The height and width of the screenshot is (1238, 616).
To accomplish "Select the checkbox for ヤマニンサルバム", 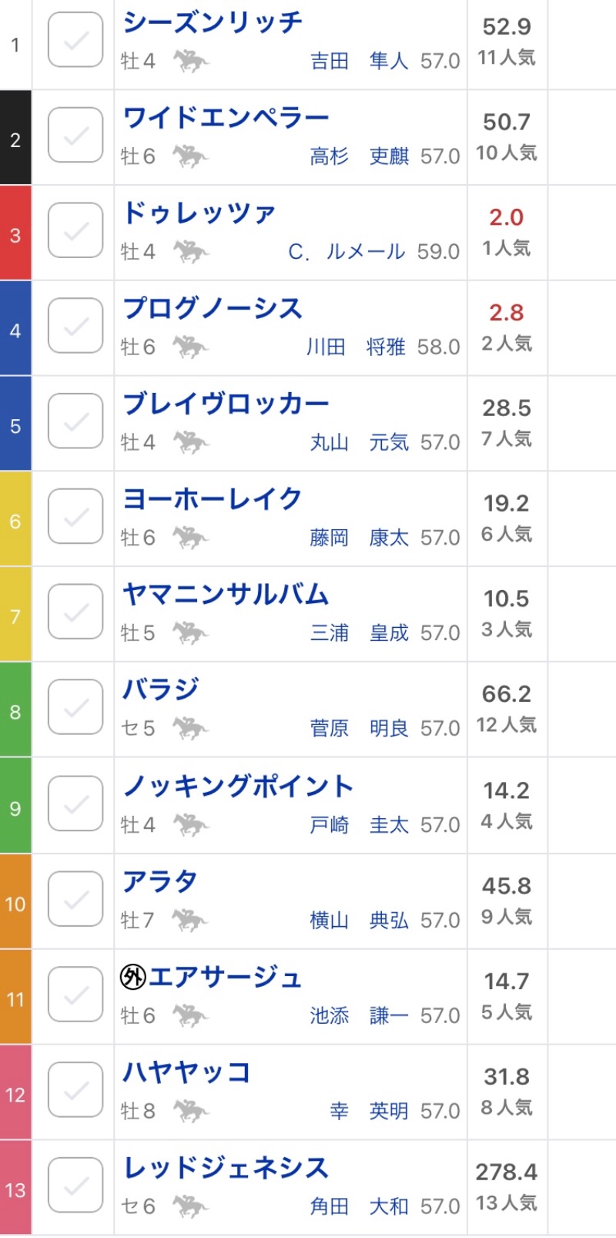I will coord(75,612).
